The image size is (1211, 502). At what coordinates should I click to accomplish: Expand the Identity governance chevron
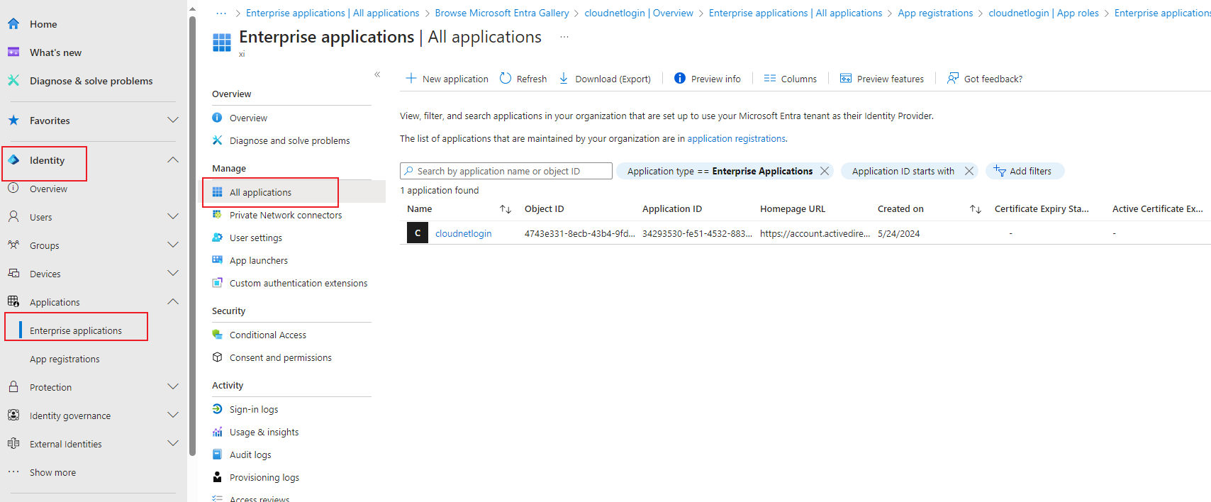173,415
